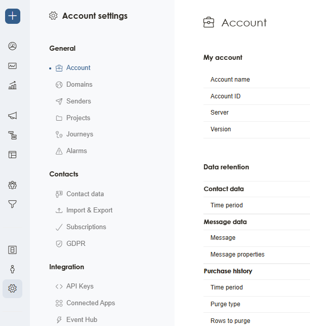
Task: Open the megaphone campaigns icon
Action: coord(13,116)
